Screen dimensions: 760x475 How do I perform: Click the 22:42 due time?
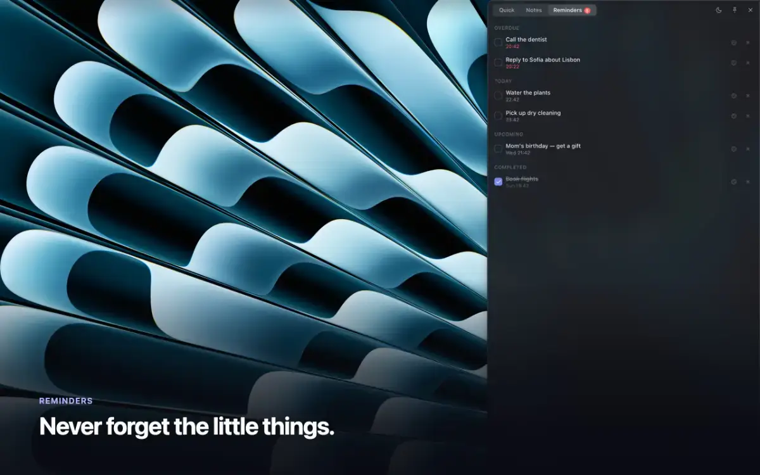(512, 99)
